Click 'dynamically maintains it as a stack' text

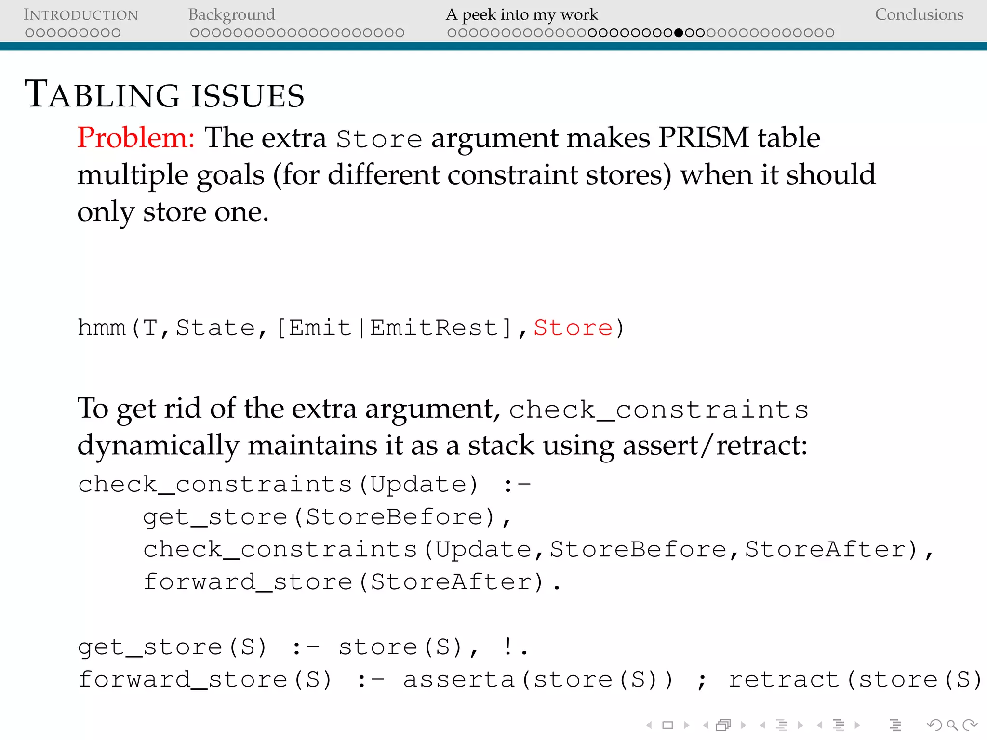click(306, 446)
